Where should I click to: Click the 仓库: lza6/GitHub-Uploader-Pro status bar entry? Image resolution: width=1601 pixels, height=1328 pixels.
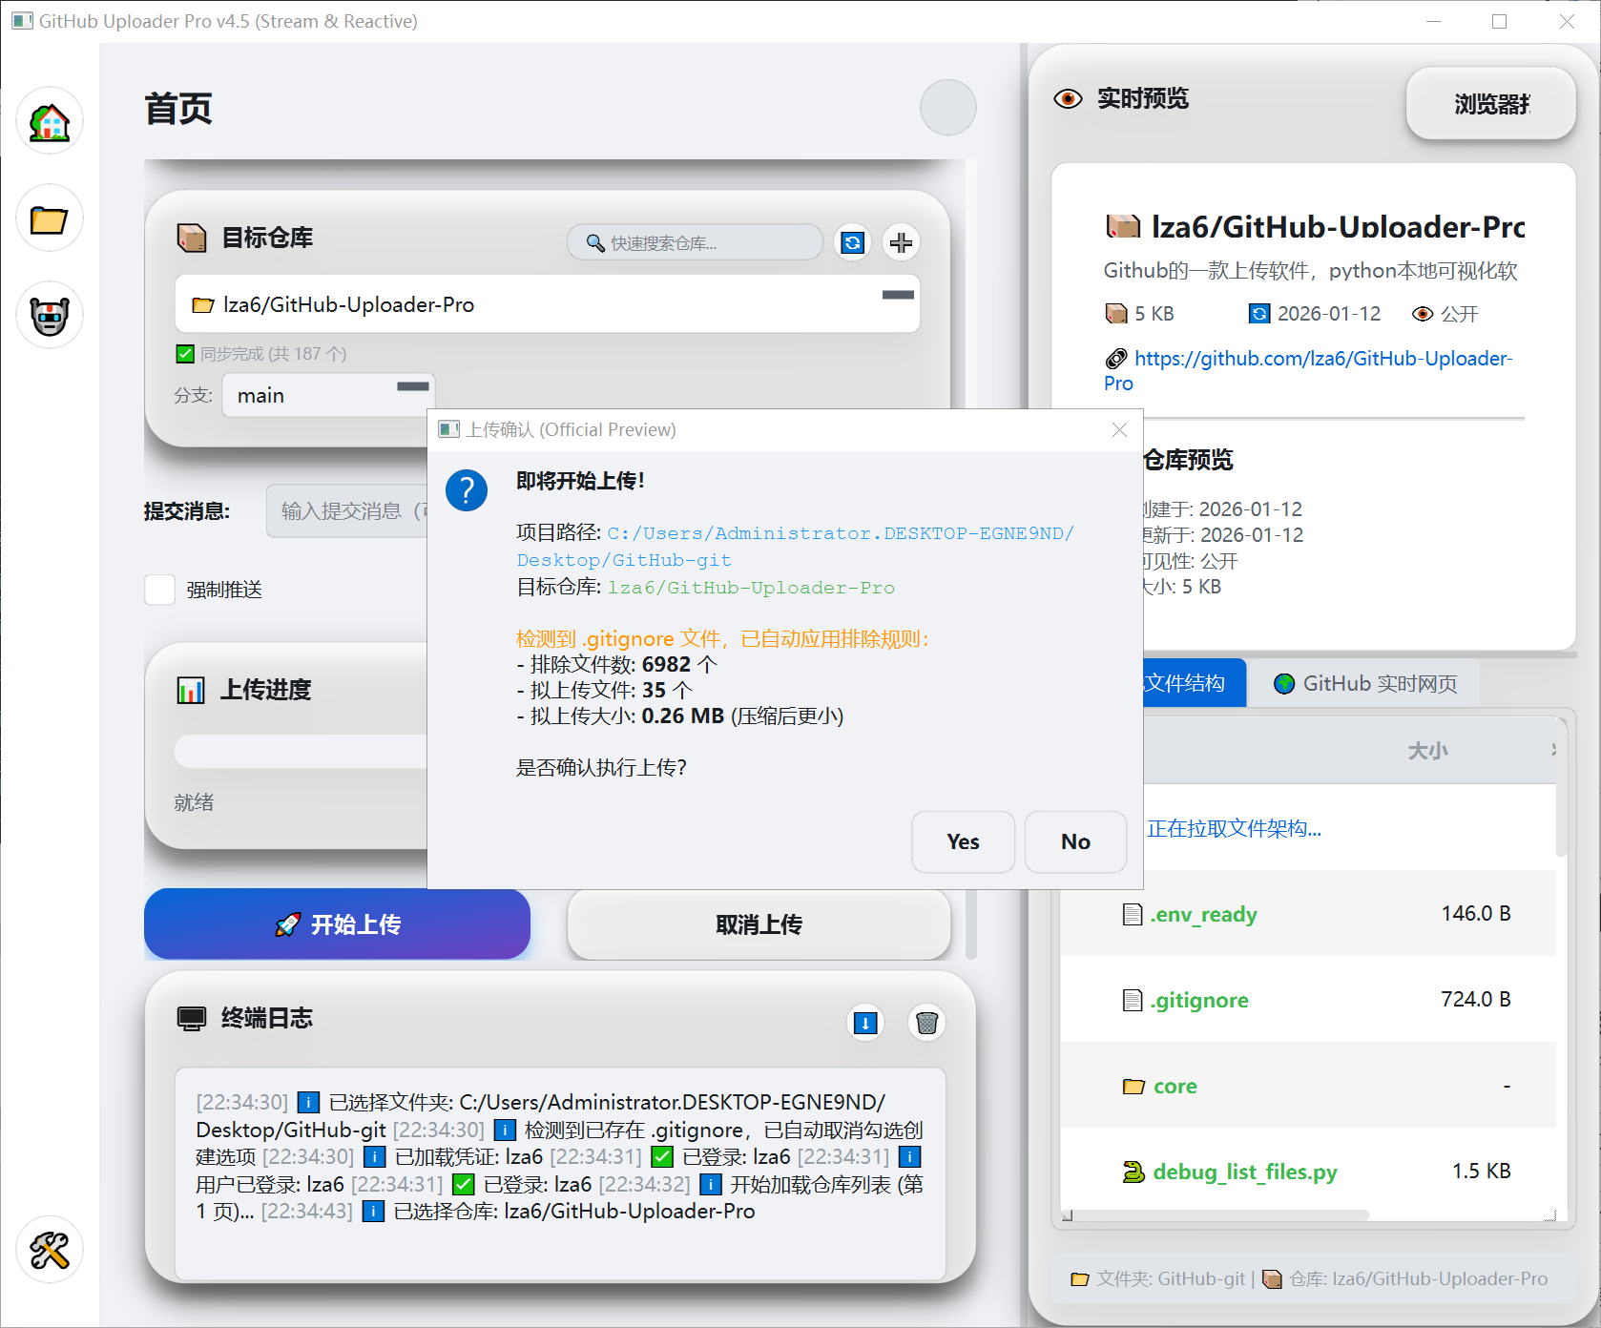(1405, 1278)
